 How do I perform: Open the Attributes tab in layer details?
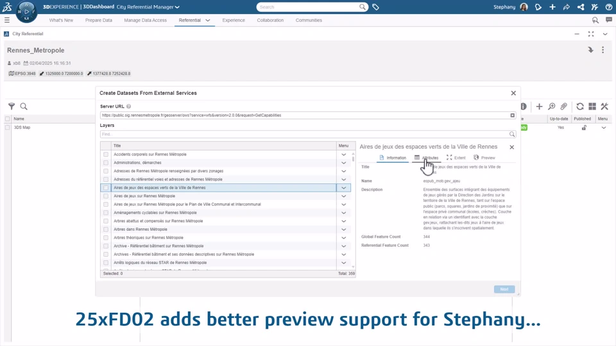(x=426, y=158)
